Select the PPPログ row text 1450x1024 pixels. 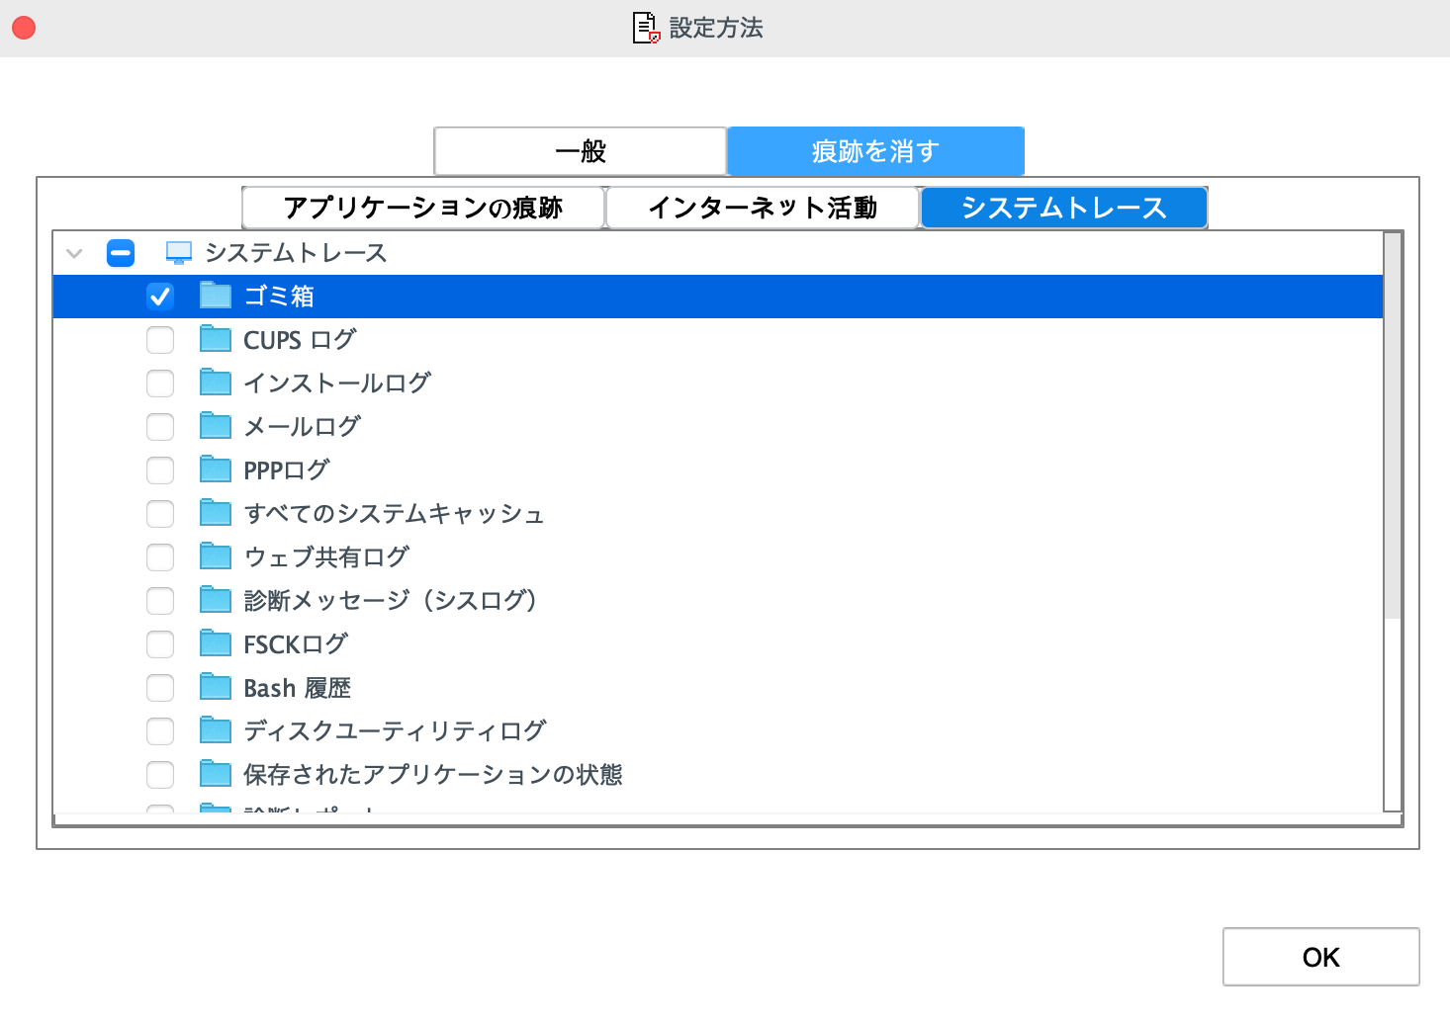click(287, 469)
